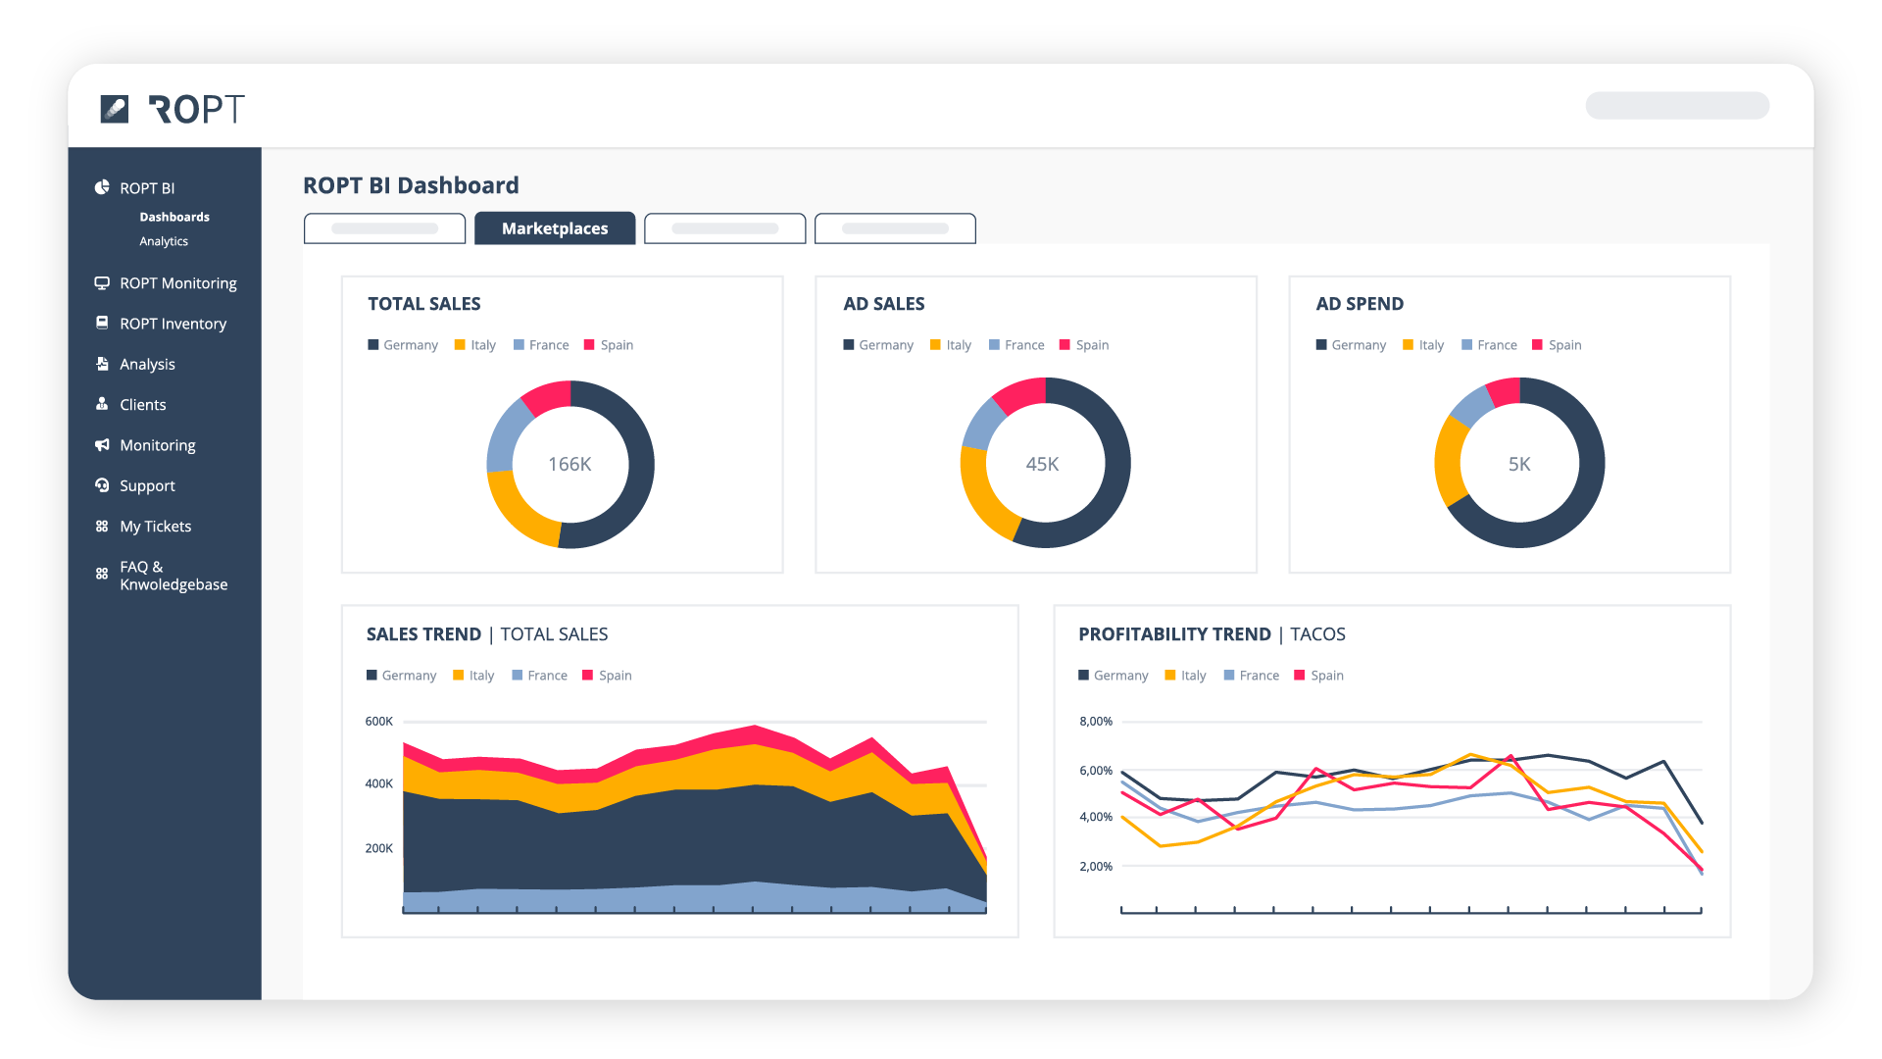Click the ROPT BI pie chart icon

(102, 187)
